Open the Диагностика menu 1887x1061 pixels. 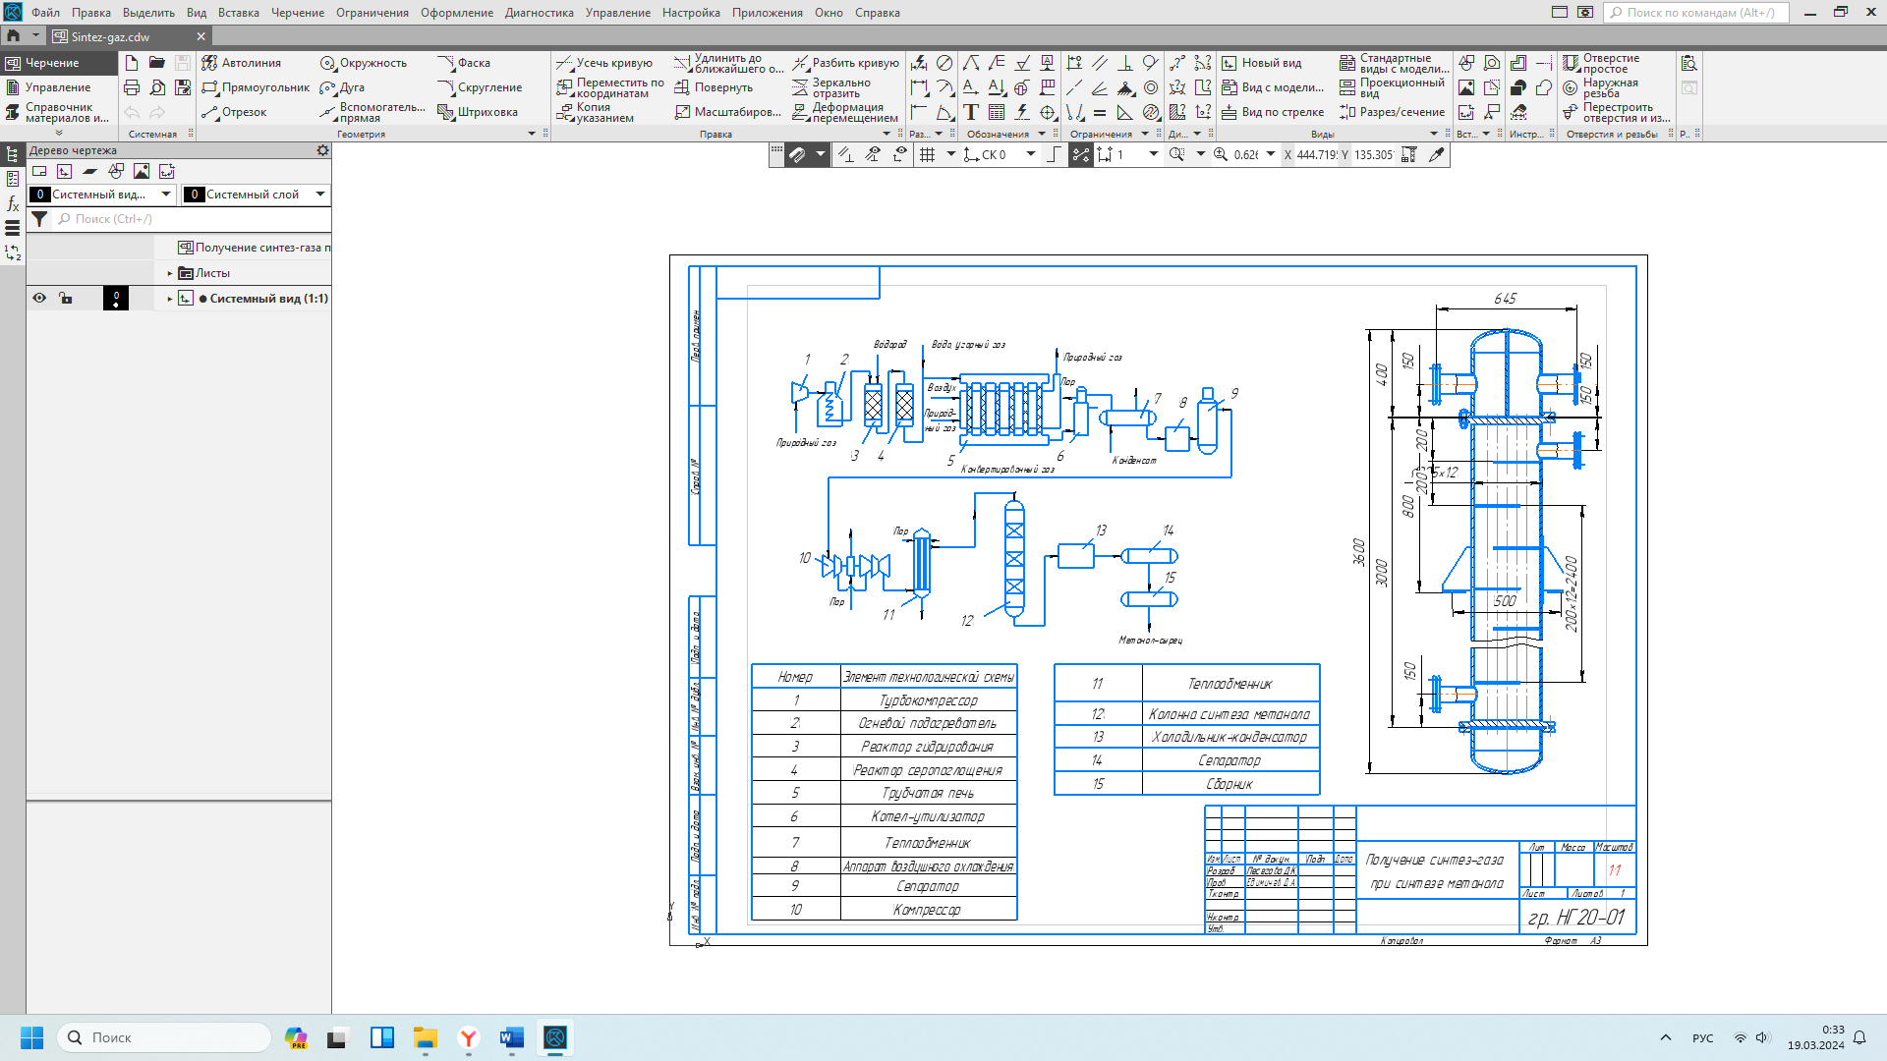point(540,13)
